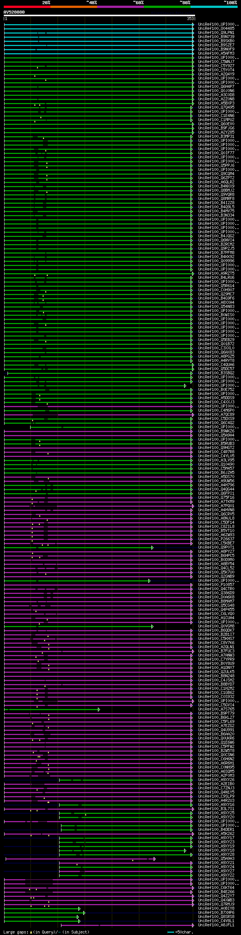The image size is (241, 935).
Task: Select hit label UniRef100_A7S765
Action: (216, 709)
